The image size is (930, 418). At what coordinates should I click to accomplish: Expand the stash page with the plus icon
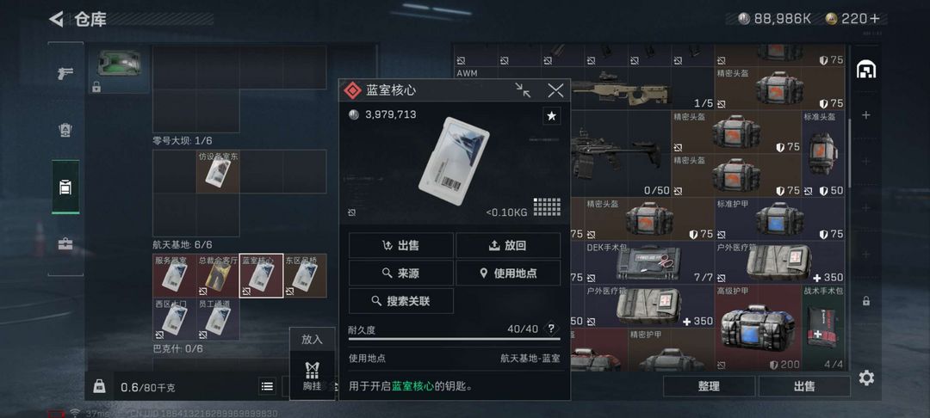coord(866,115)
